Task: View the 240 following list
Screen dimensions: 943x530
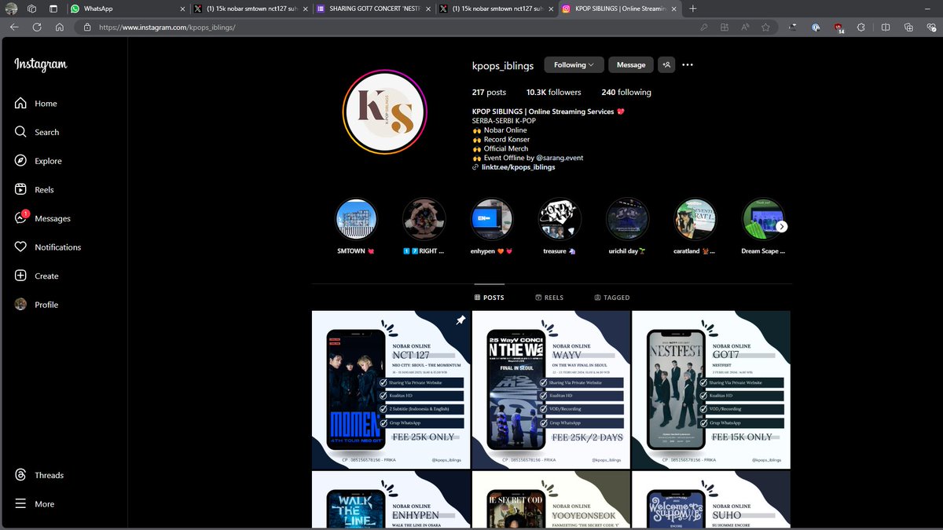Action: pos(626,93)
